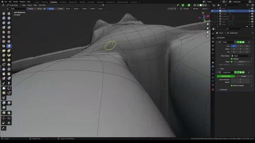255x143 pixels.
Task: Select the Move transform tool
Action: point(4,118)
